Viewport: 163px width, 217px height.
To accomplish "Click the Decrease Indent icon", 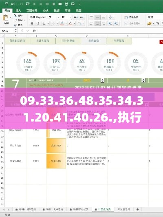I will coord(110,24).
